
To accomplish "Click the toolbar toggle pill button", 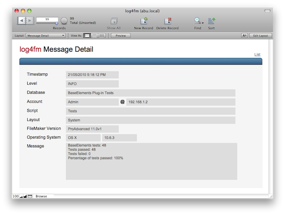I will [x=267, y=11].
